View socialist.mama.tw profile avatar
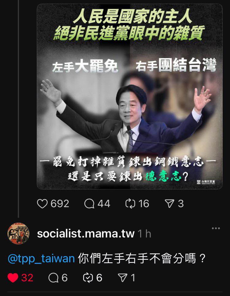 pyautogui.click(x=18, y=233)
